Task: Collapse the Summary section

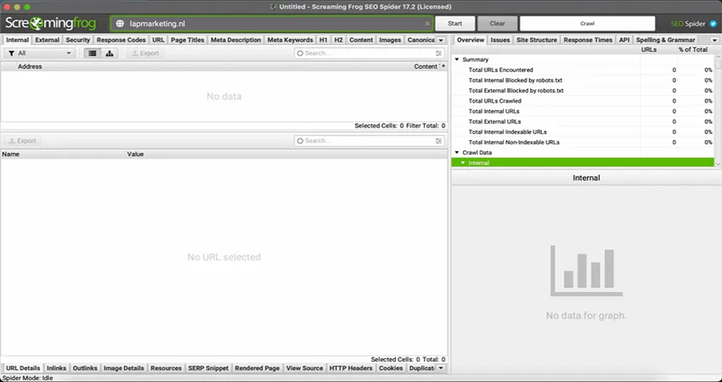Action: 457,59
